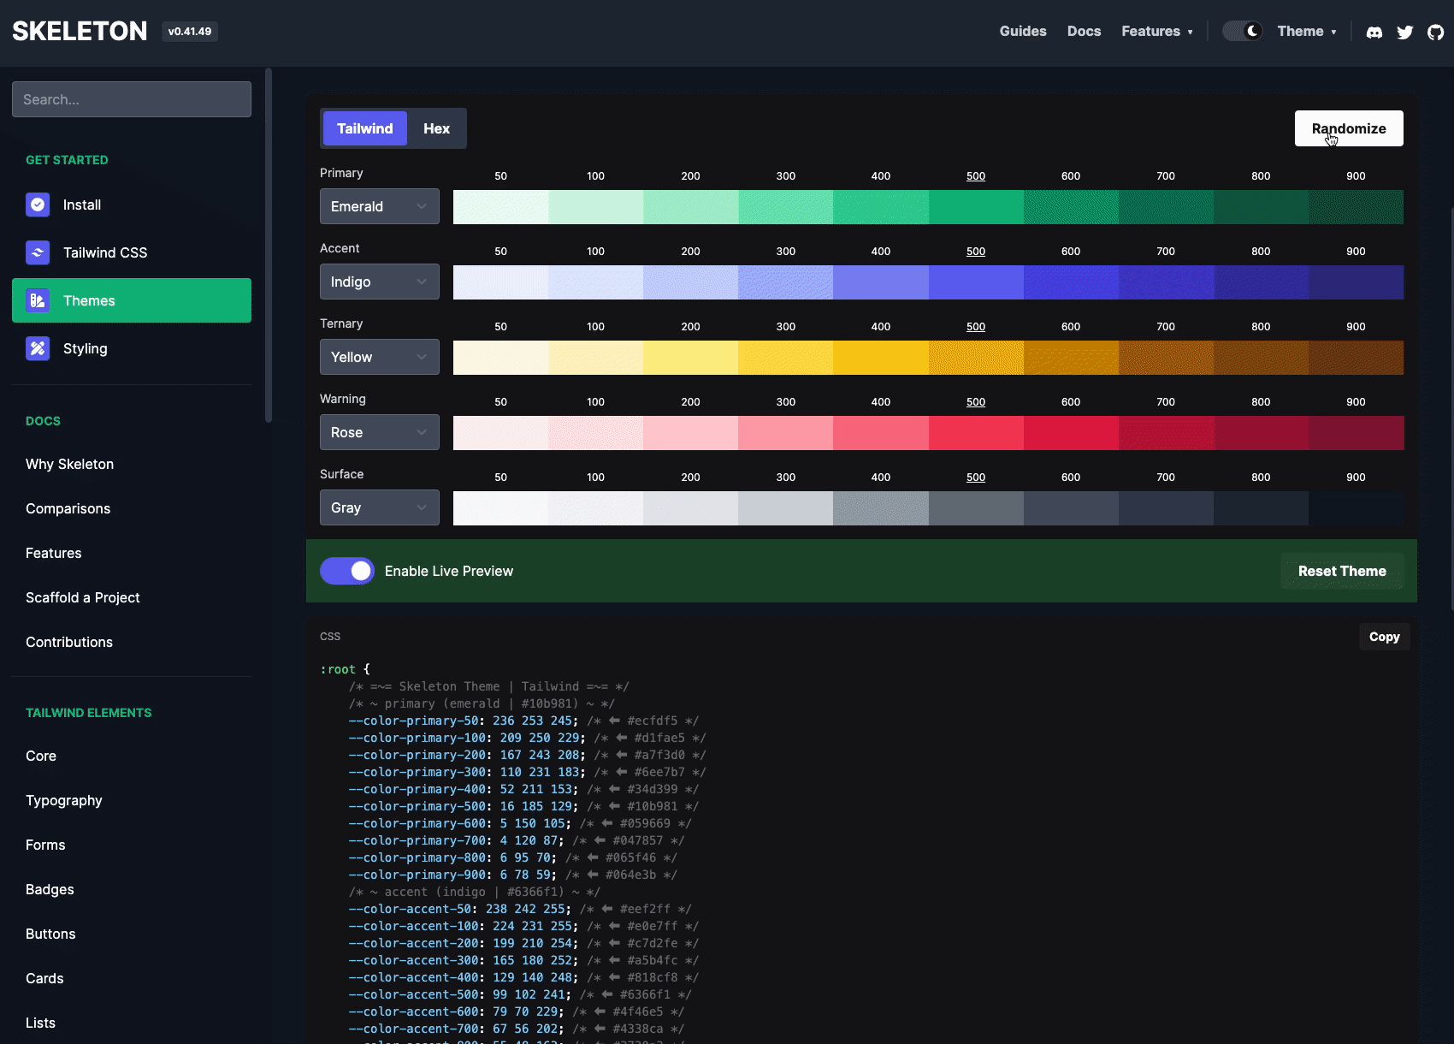Pick the Surface gray 300 swatch
This screenshot has width=1454, height=1044.
[786, 508]
